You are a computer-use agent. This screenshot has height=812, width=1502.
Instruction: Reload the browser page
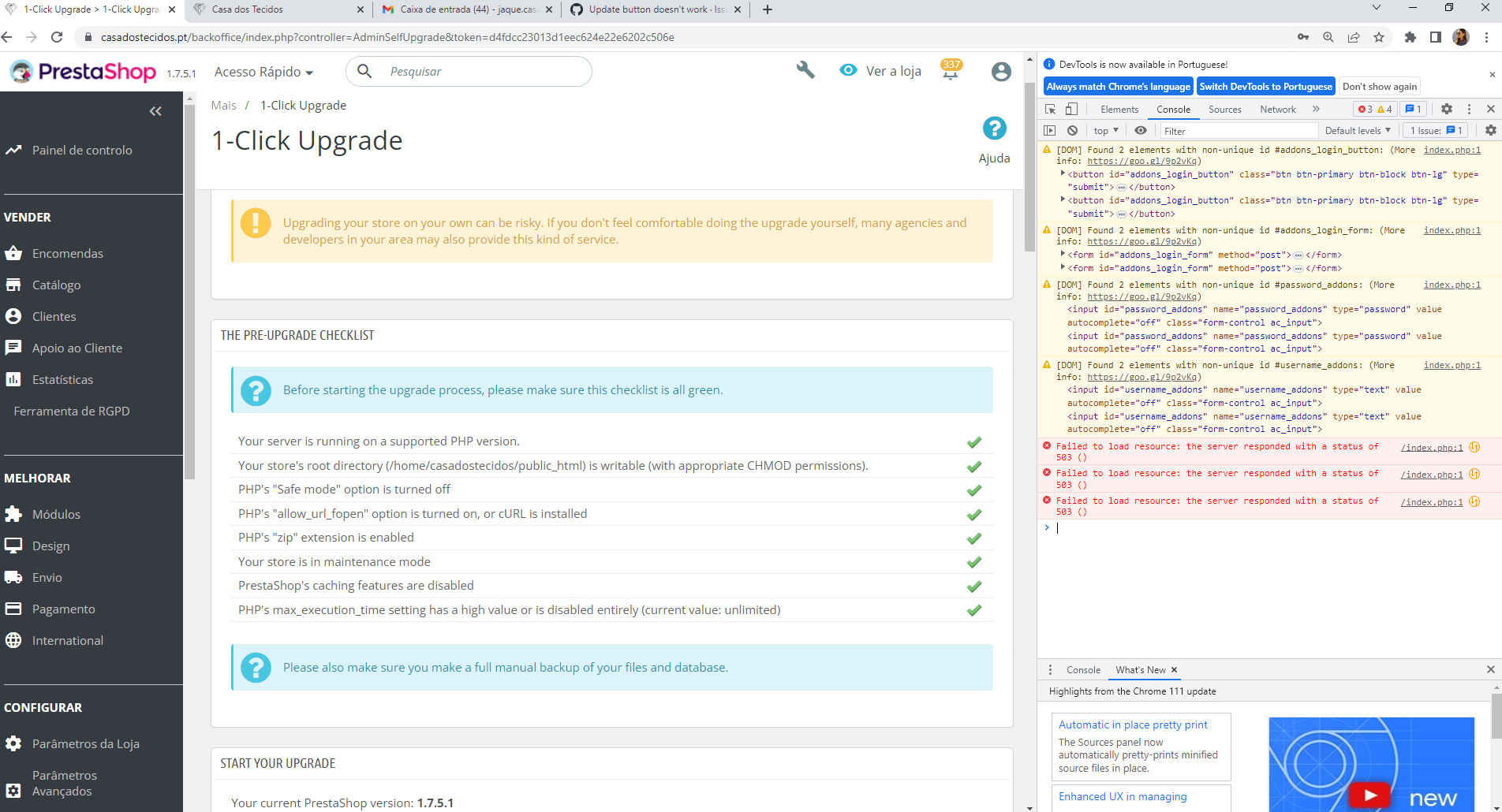pos(57,37)
